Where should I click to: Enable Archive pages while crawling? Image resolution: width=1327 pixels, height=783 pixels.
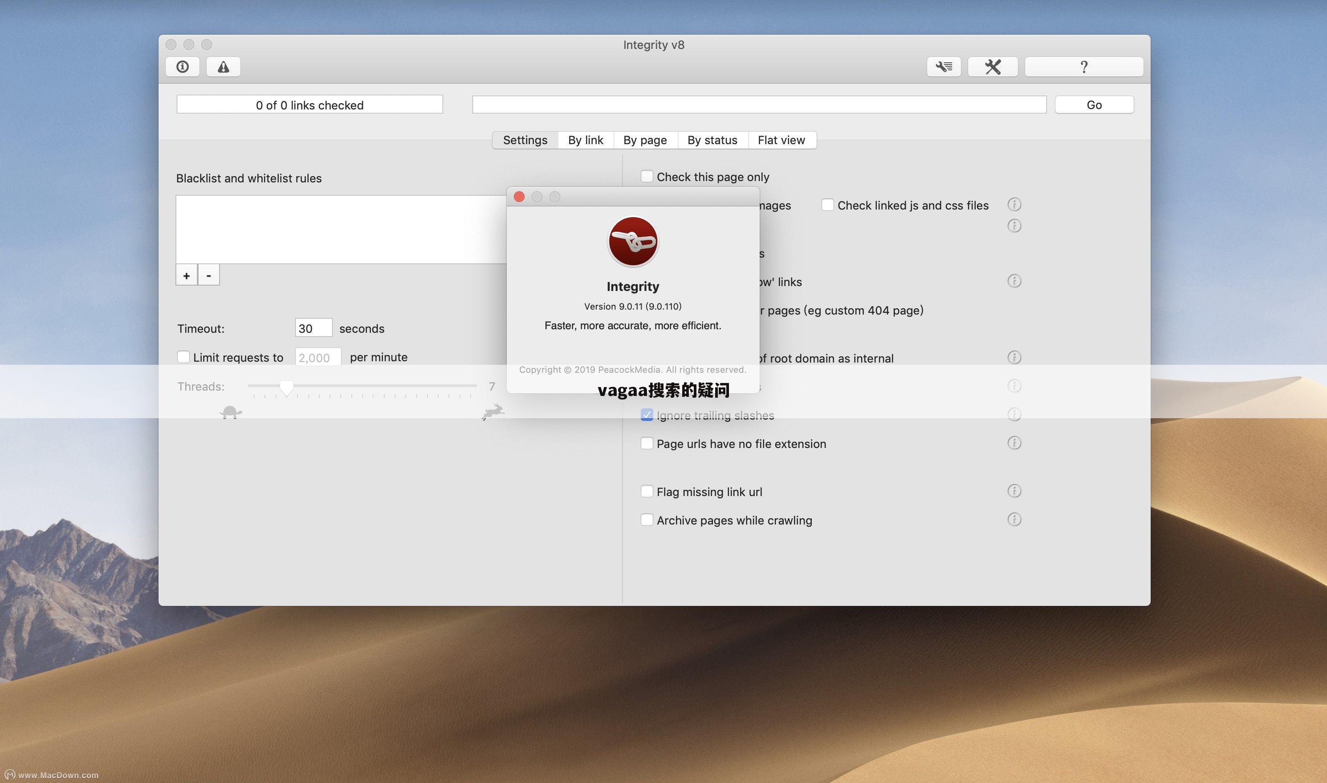[x=647, y=520]
